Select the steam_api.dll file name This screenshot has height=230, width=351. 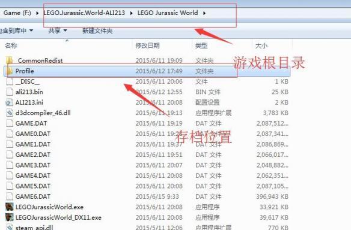pos(34,228)
